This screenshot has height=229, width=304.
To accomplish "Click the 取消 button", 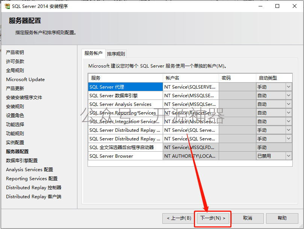I will 247,218.
